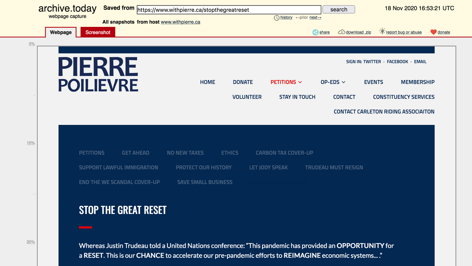Open Protect Our History petition
Viewport: 472px width, 266px height.
click(204, 167)
